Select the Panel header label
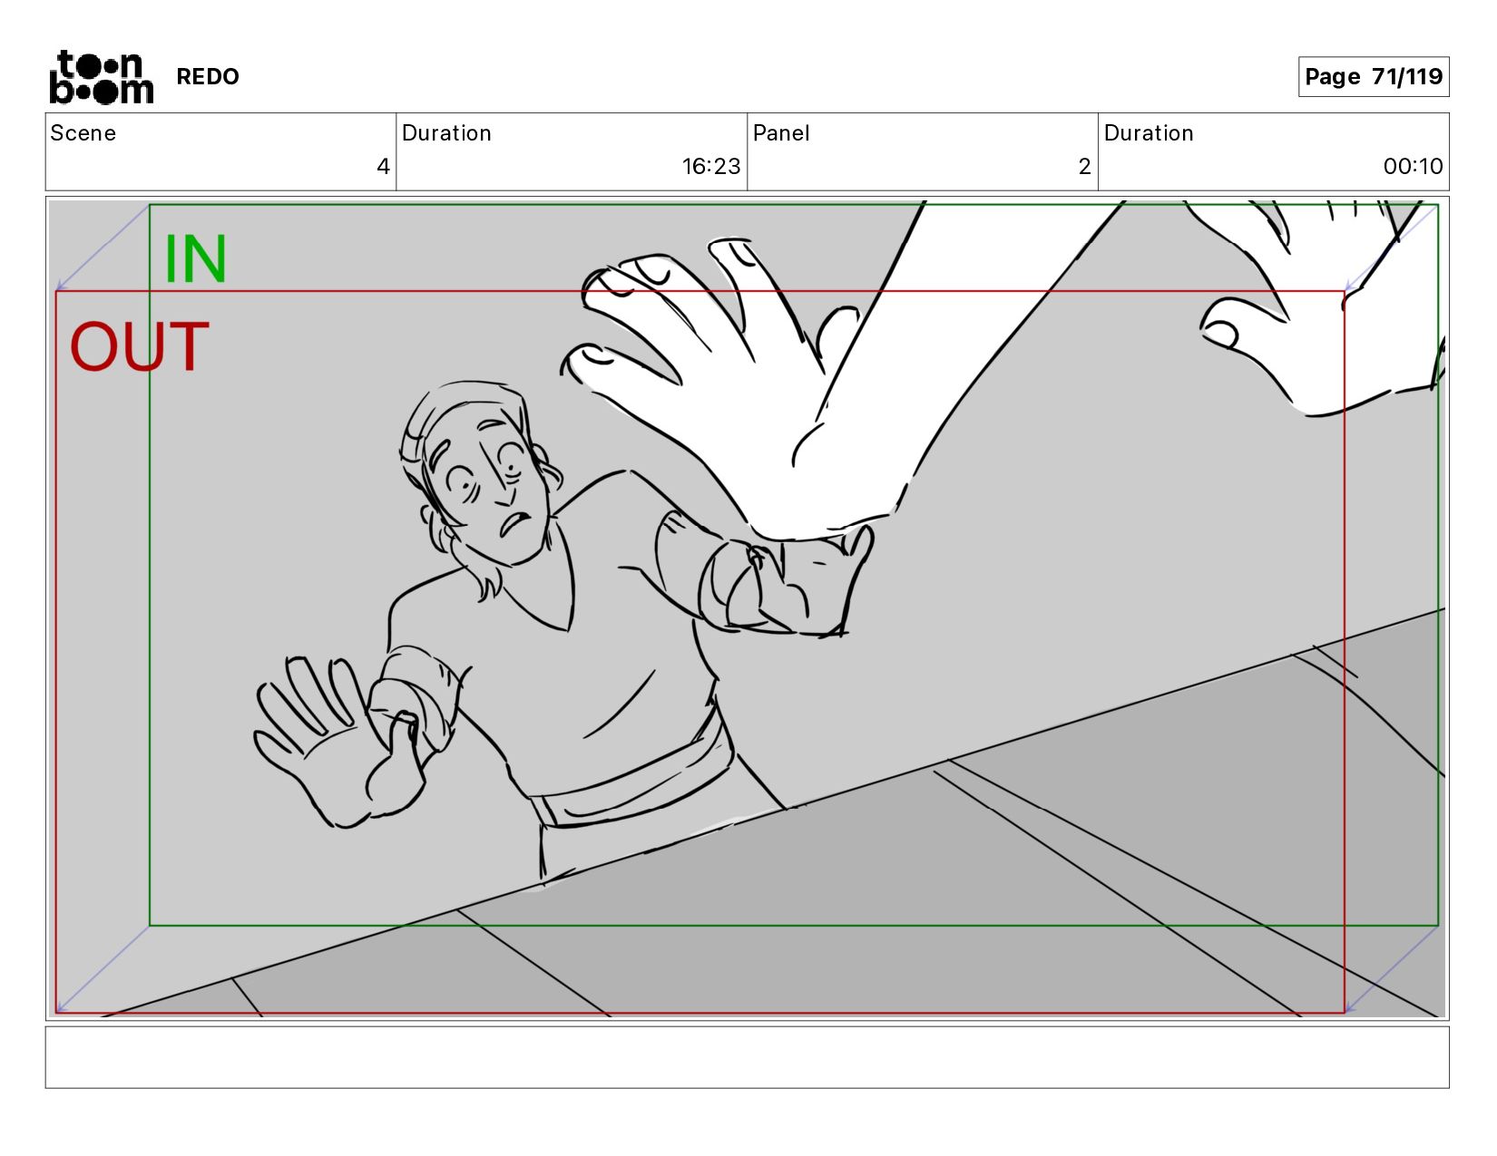 781,133
